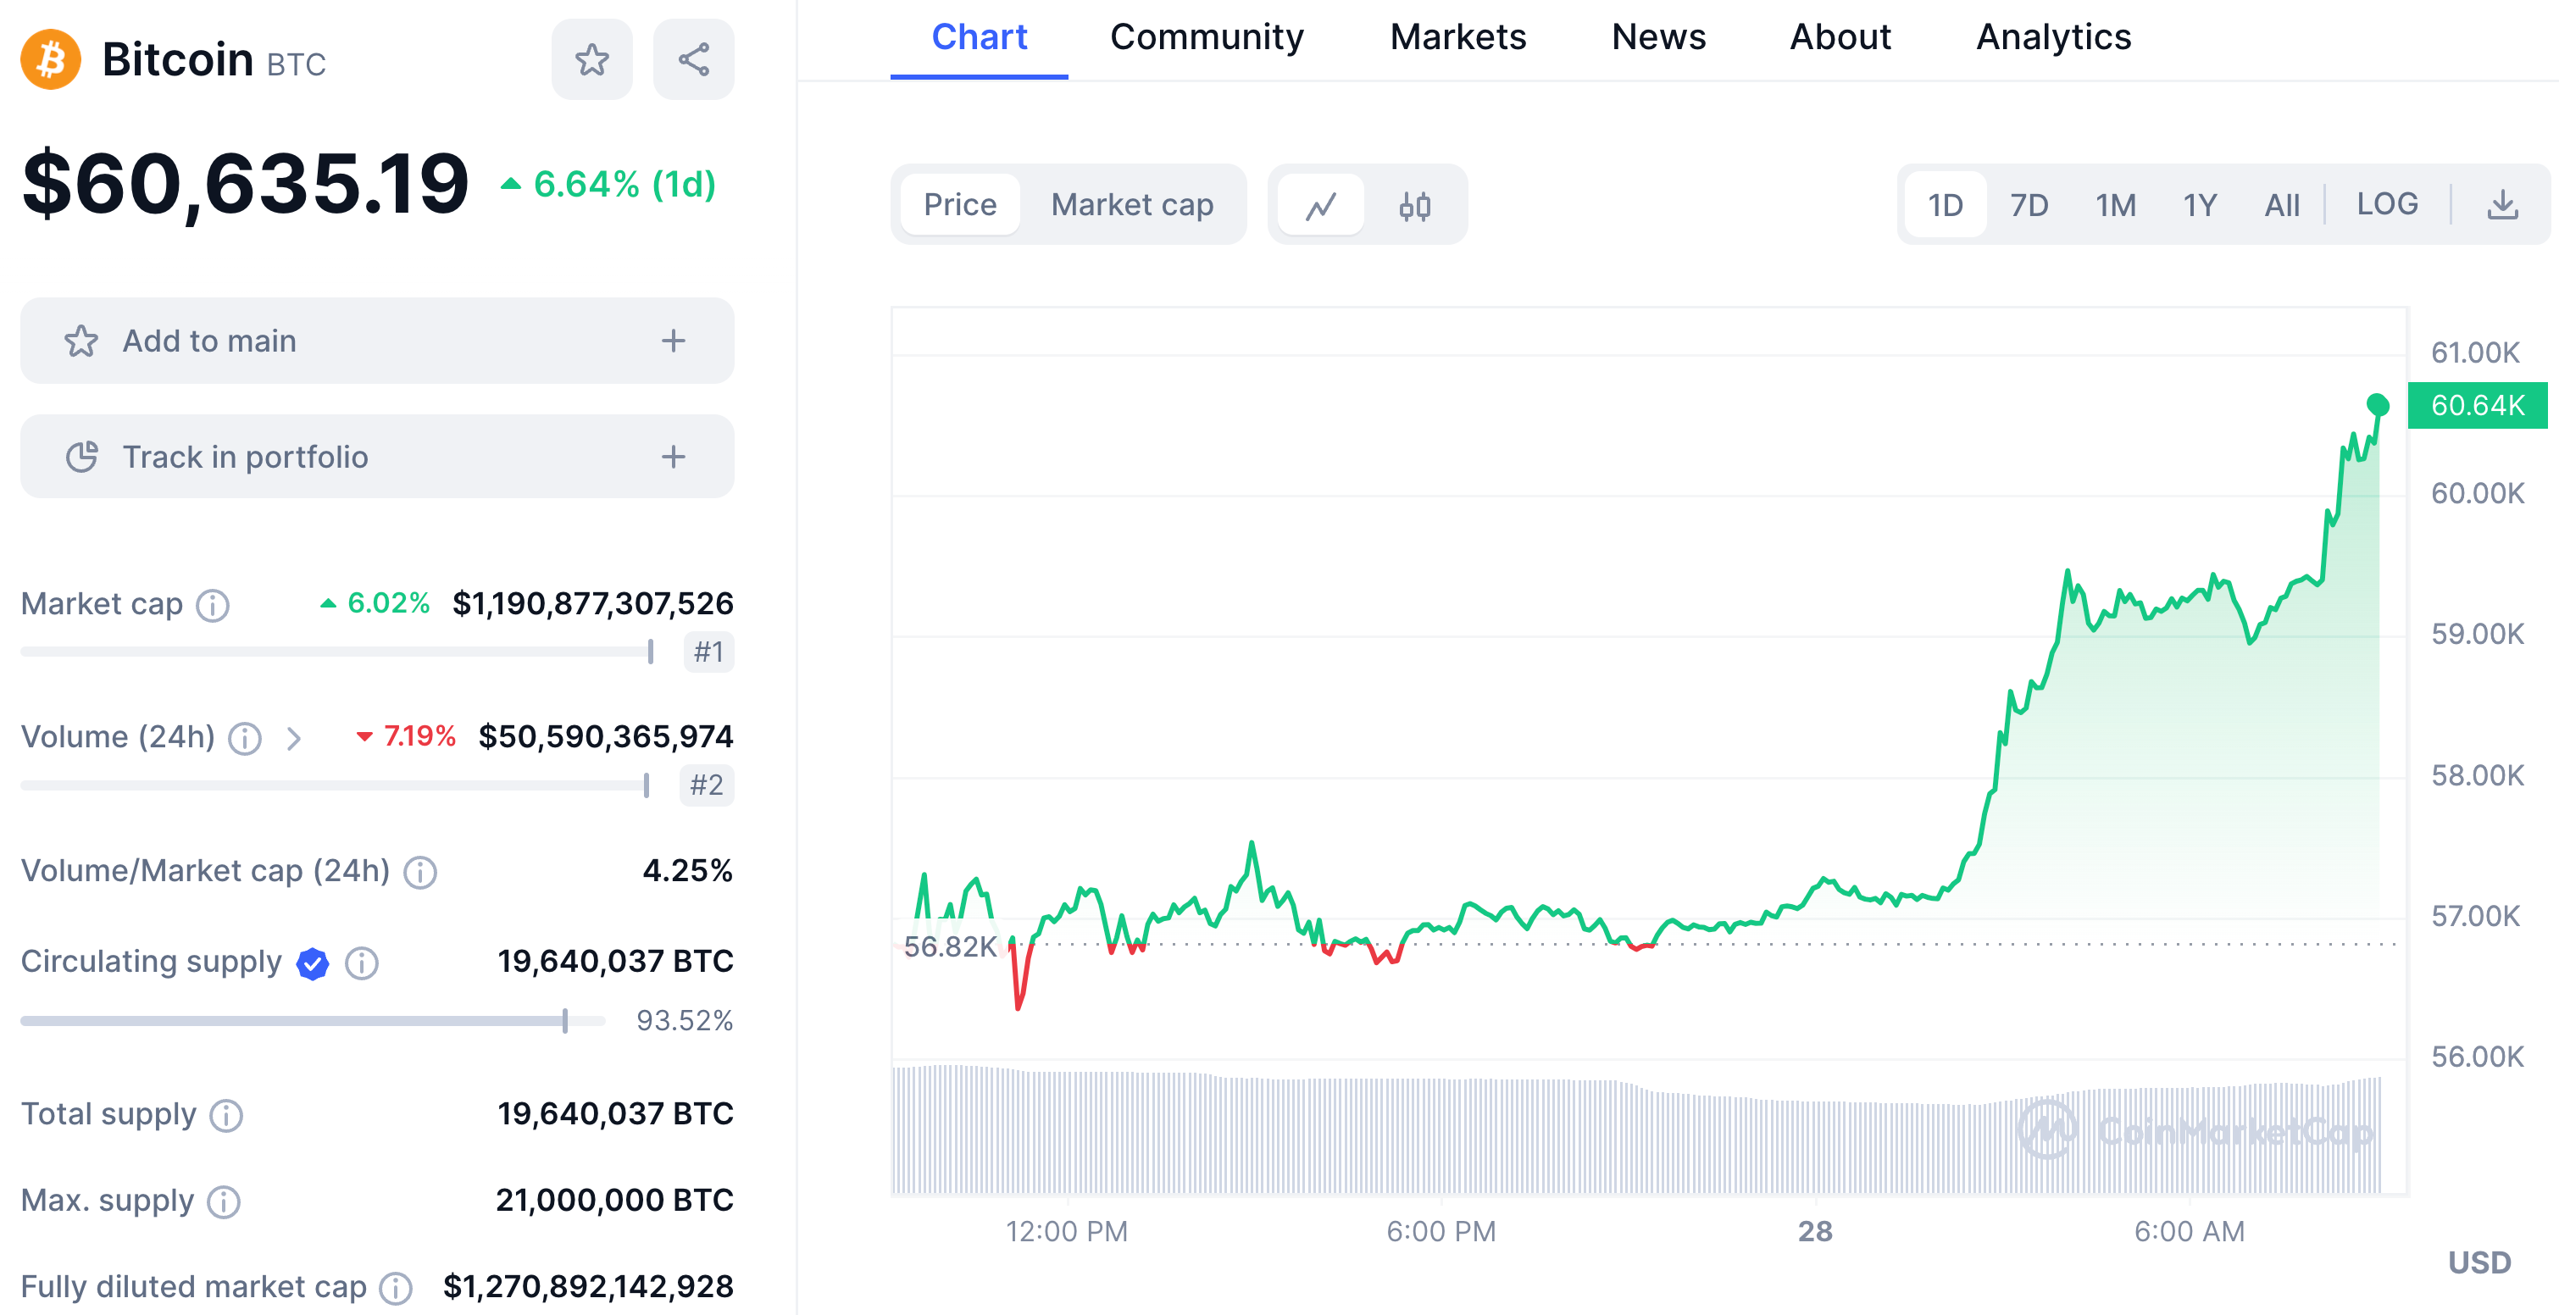Screen dimensions: 2559x1315
Task: Click Volume rank progress bar
Action: pos(335,785)
